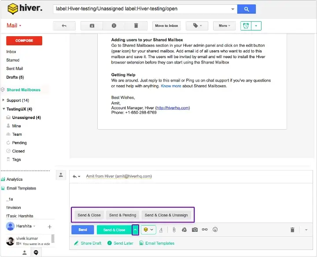
Task: Click the red COMPOSE button
Action: [24, 41]
